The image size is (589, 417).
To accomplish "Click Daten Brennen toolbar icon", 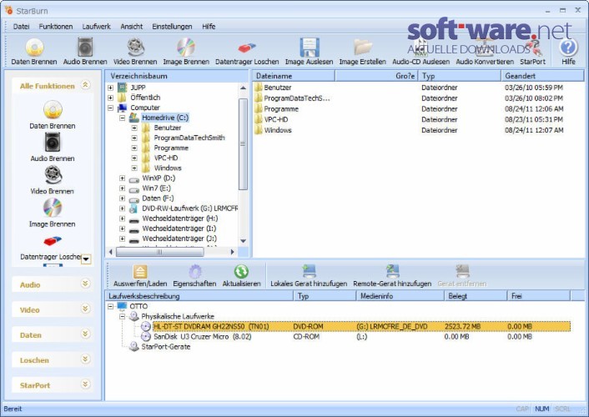I will (x=34, y=48).
